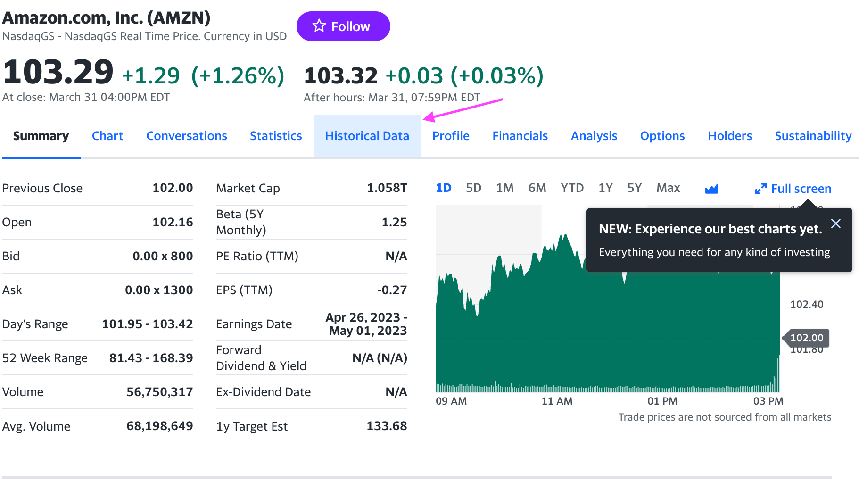Screen dimensions: 859x481
Task: Switch the chart to the 5D range
Action: point(474,187)
